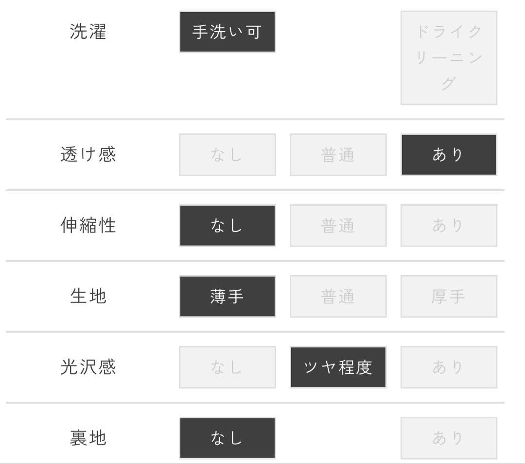
Task: Click the 生地 row label
Action: [x=87, y=297]
